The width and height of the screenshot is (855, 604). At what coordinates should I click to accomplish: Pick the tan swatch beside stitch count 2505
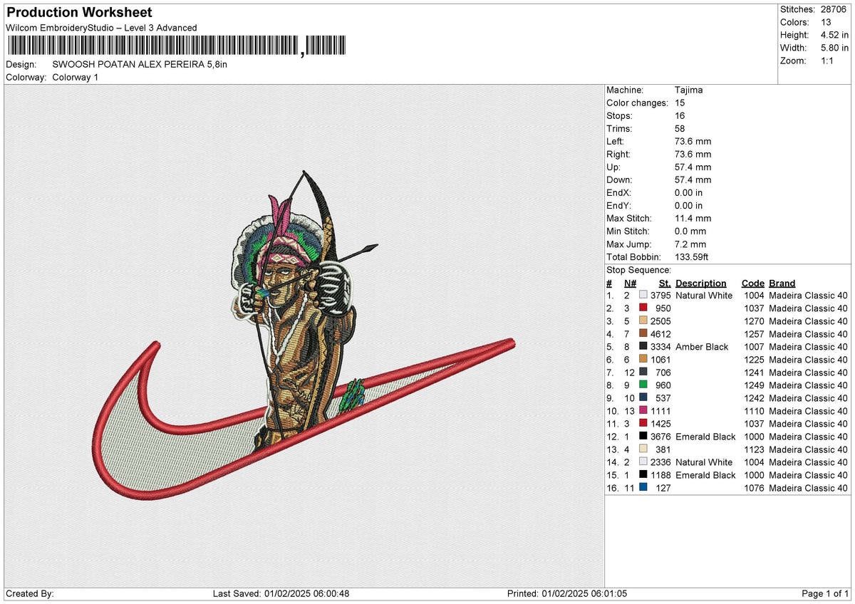pos(643,321)
